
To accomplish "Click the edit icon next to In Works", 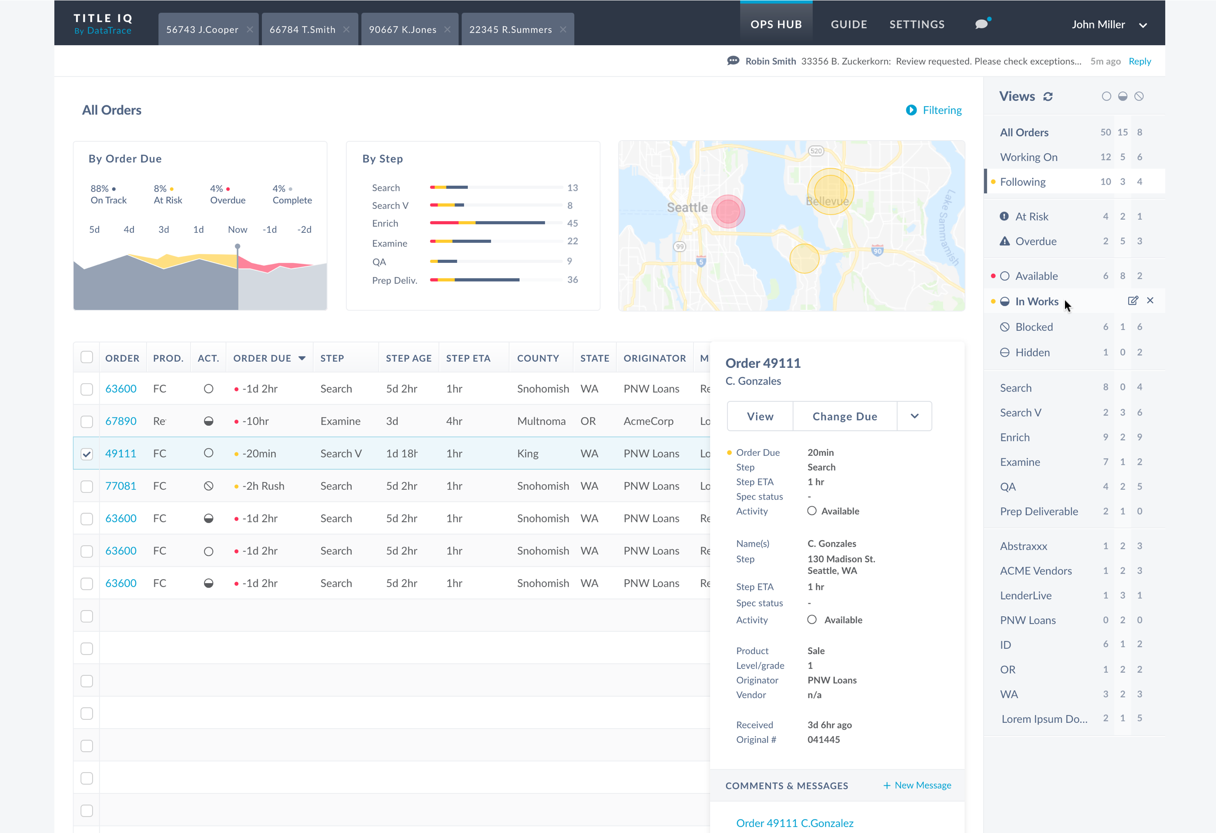I will (1133, 301).
